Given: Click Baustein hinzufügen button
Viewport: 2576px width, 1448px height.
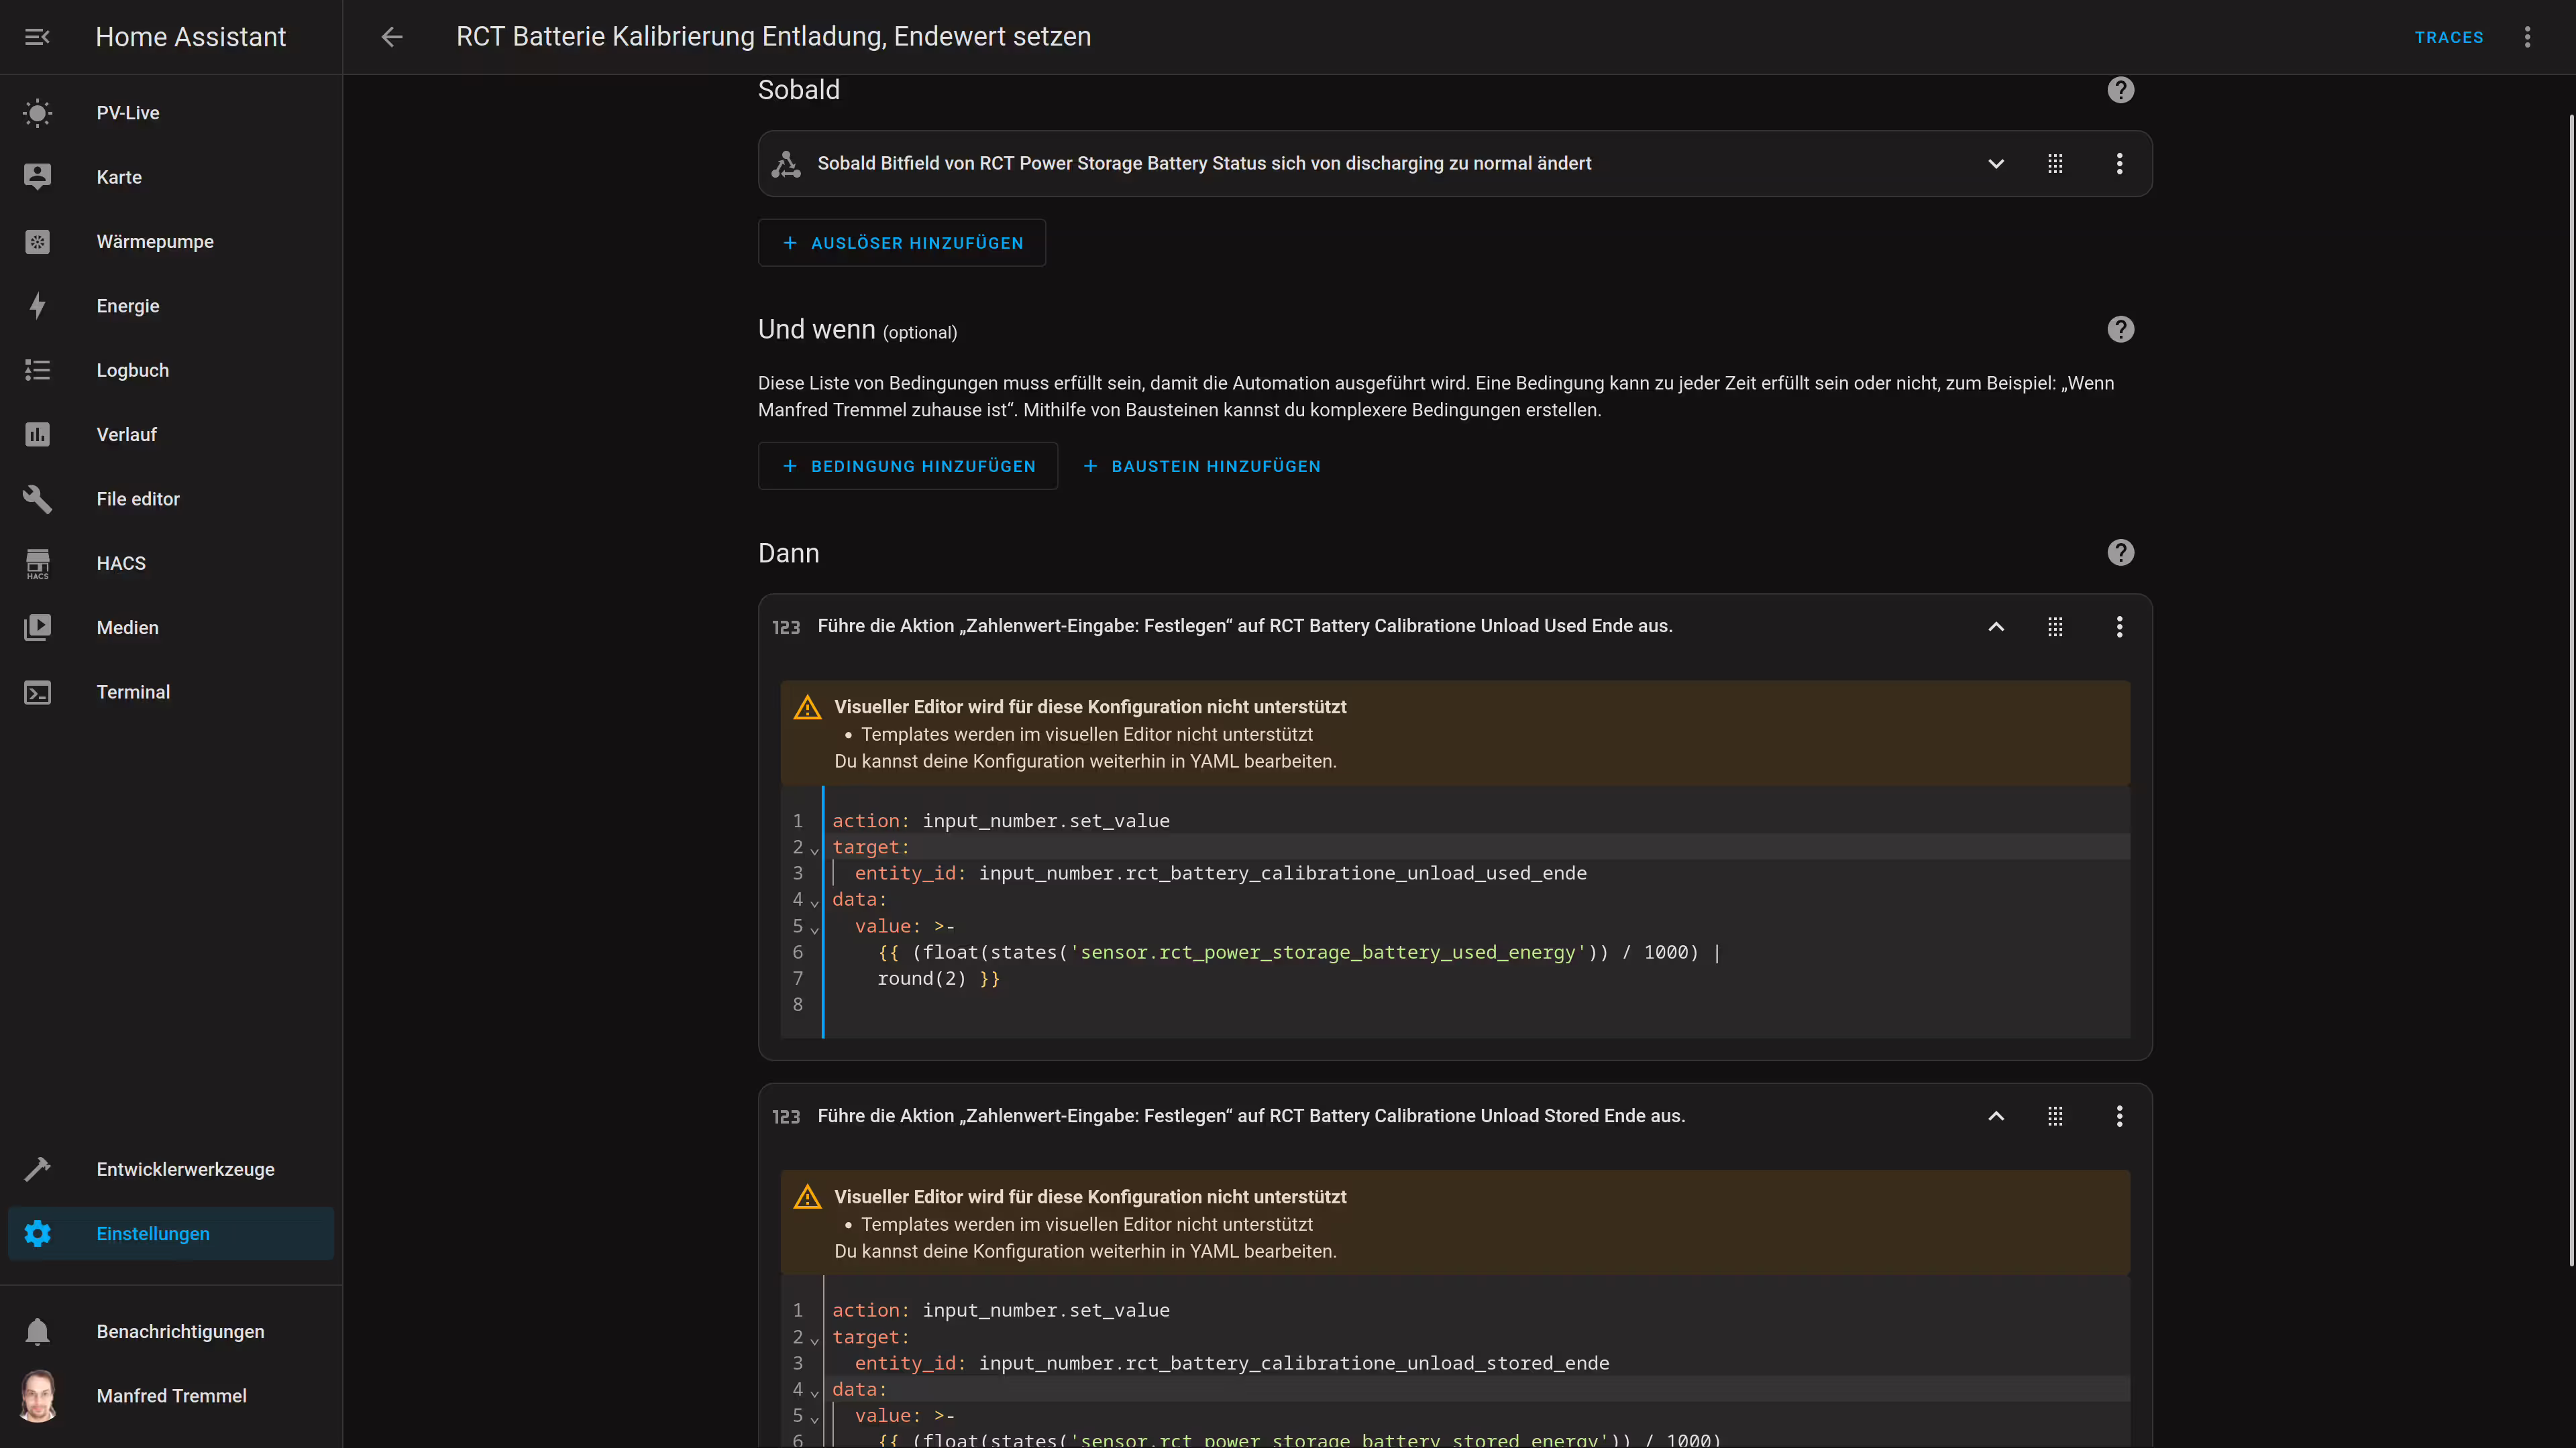Looking at the screenshot, I should coord(1202,466).
